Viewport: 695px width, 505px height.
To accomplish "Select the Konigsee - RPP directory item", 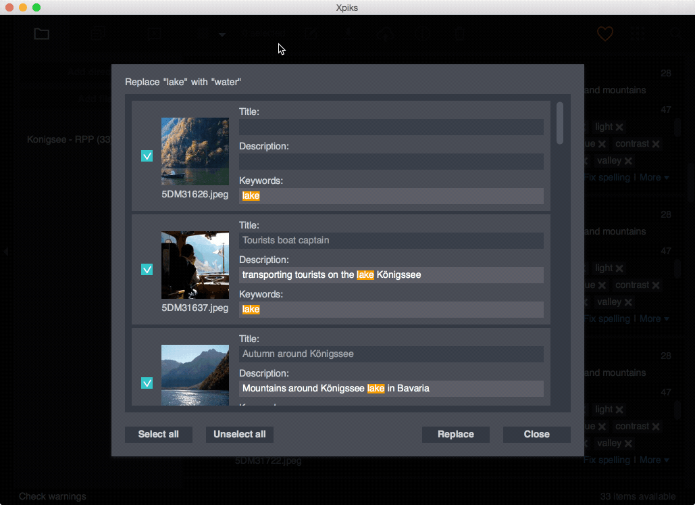I will (69, 139).
